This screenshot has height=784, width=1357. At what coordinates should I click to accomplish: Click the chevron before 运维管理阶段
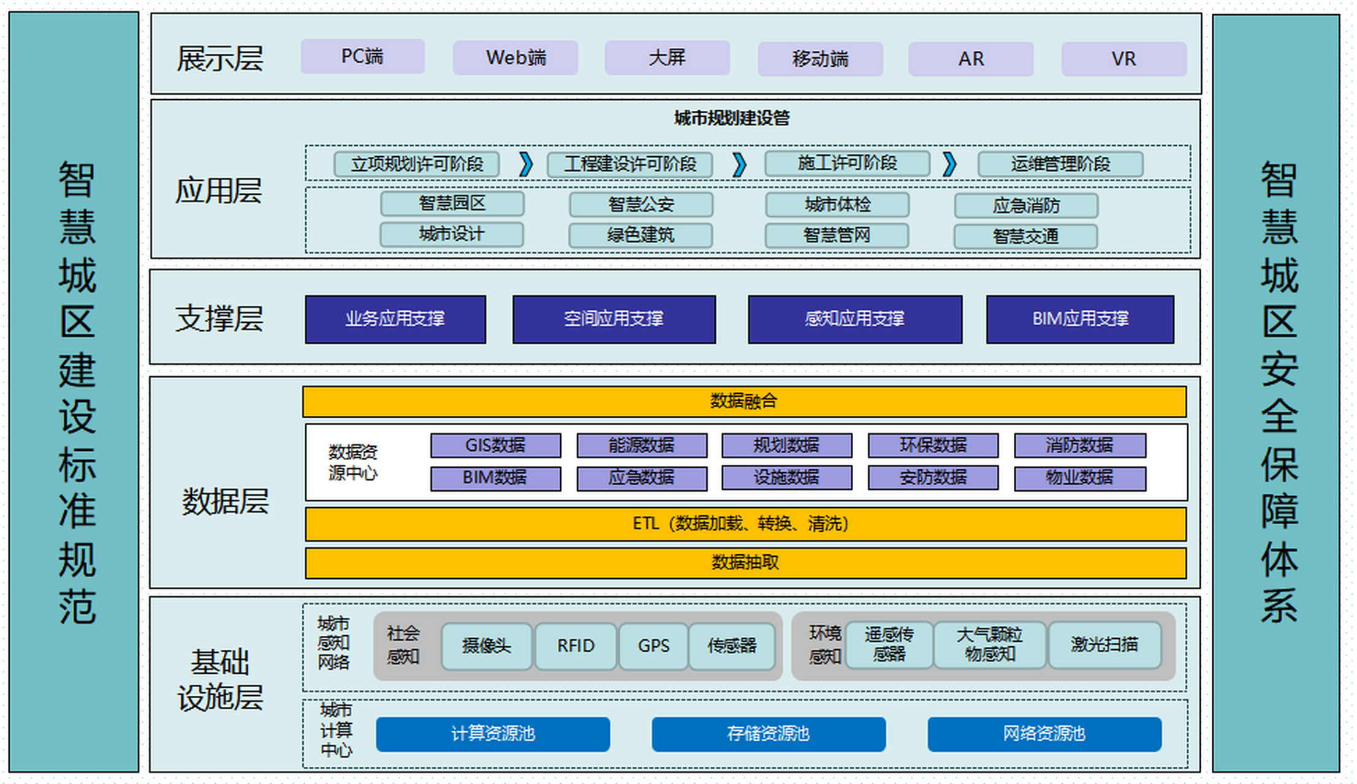coord(949,164)
